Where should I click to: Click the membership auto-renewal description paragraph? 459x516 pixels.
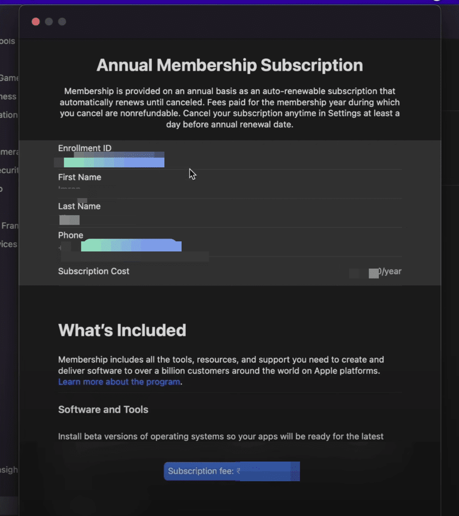(229, 108)
